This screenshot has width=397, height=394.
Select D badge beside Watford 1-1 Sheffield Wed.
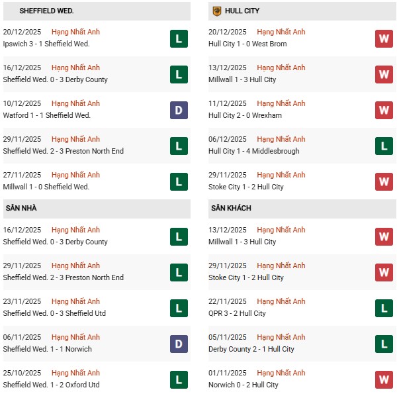[178, 110]
